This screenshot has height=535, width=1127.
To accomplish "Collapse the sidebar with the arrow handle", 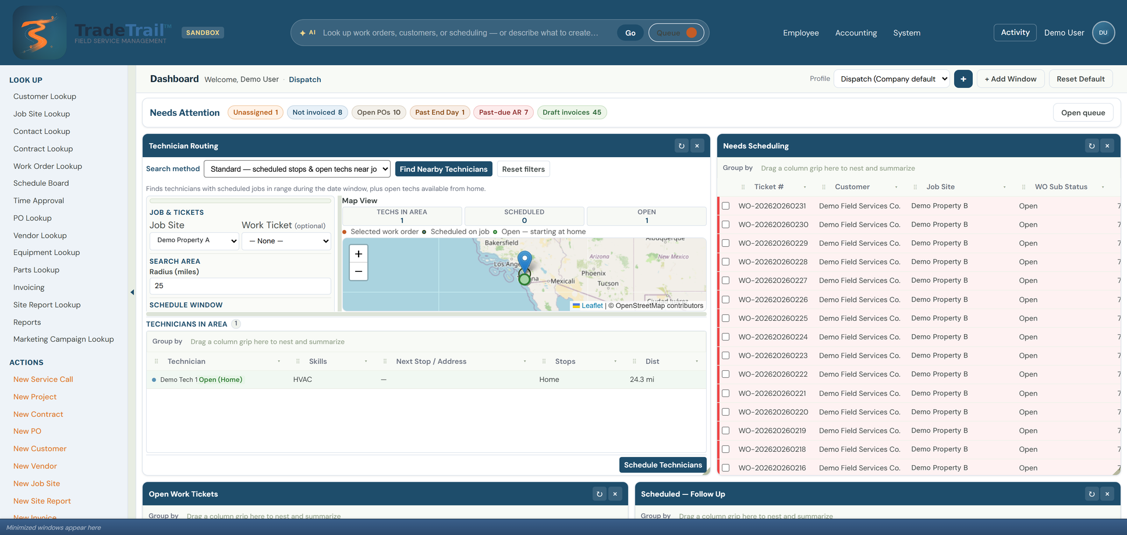I will click(132, 292).
